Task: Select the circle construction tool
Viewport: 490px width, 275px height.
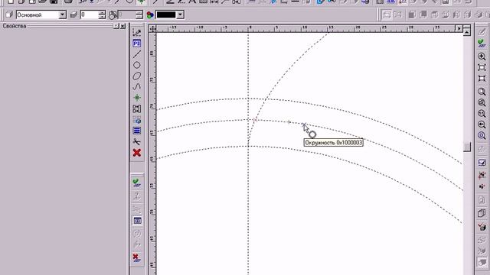Action: [136, 65]
